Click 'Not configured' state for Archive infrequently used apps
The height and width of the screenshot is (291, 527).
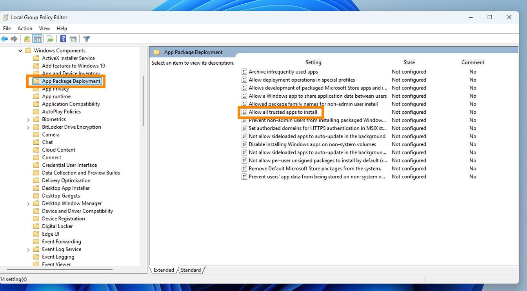[x=409, y=72]
